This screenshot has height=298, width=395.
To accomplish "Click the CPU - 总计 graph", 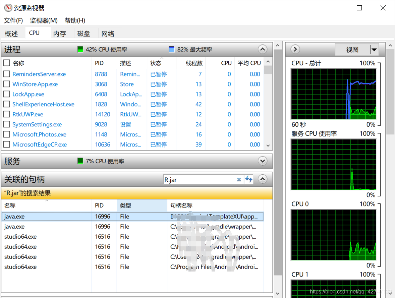I will pyautogui.click(x=334, y=94).
